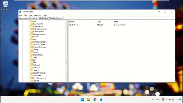Expand the RAS AutoDial key
183x103 pixels.
point(29,24)
